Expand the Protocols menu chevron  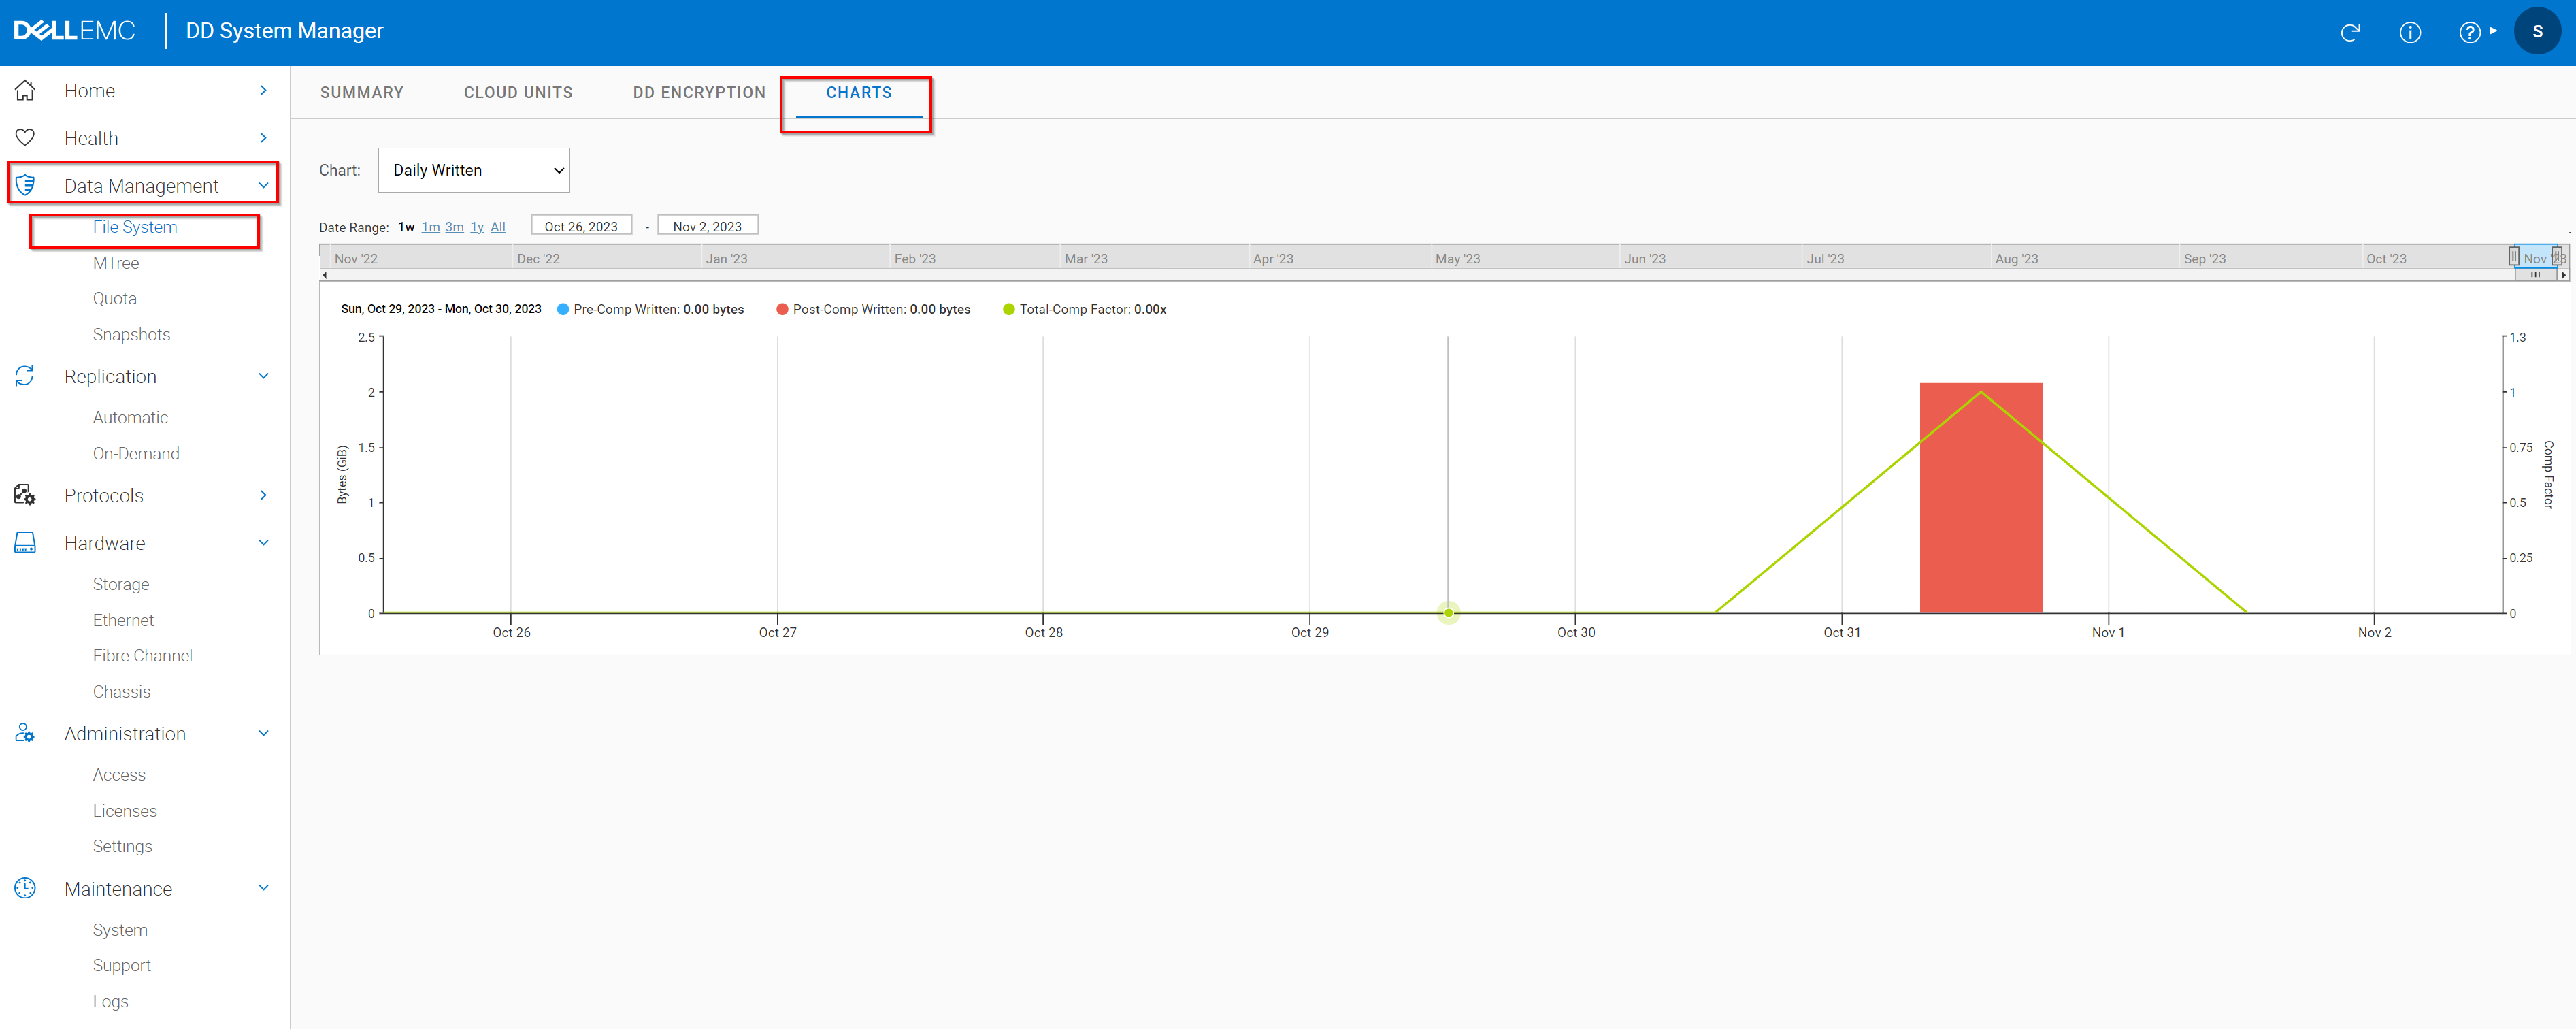263,495
